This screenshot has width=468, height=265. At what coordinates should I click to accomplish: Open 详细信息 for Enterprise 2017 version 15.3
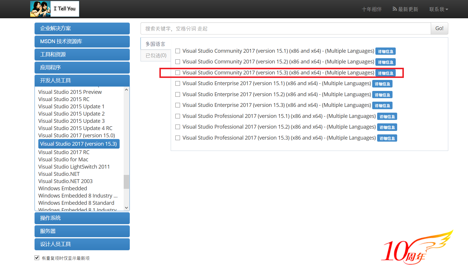(x=382, y=105)
